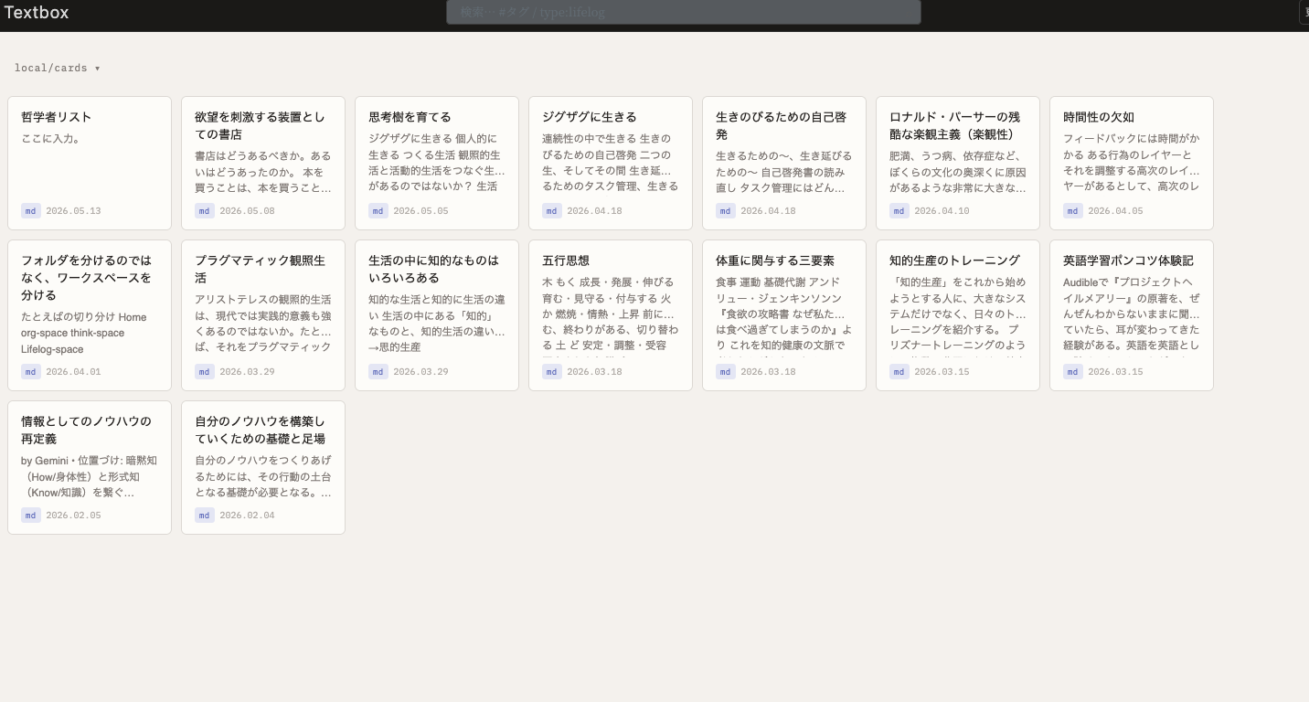Click md badge on ジグザグに生きる card
This screenshot has width=1309, height=702.
(552, 211)
